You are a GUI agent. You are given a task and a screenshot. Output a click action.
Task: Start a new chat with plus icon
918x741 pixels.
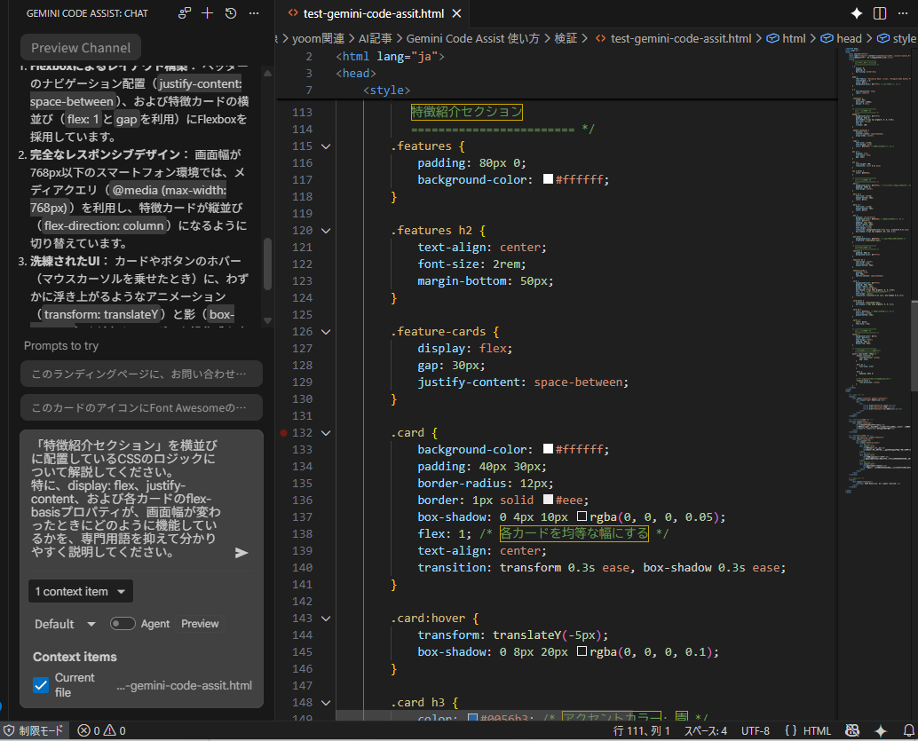click(x=207, y=13)
